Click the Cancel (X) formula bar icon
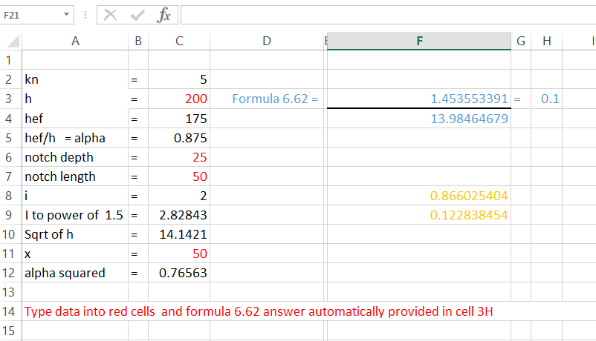The height and width of the screenshot is (341, 596). click(x=111, y=15)
